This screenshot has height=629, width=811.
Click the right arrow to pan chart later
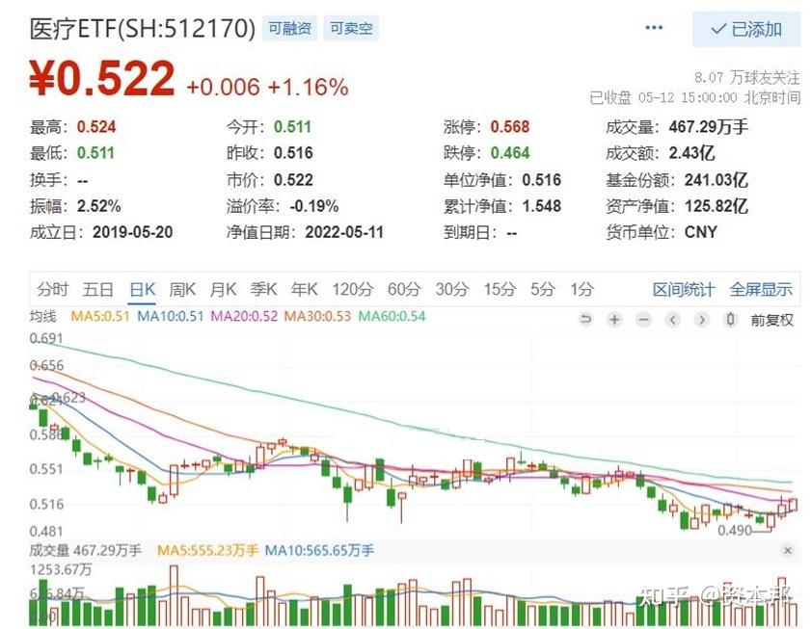[x=700, y=320]
